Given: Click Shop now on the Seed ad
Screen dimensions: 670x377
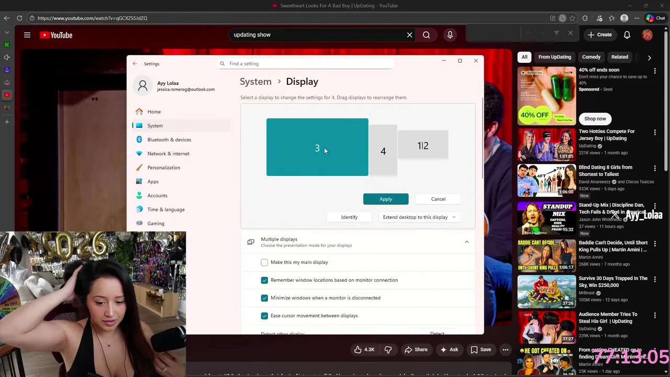Looking at the screenshot, I should pos(595,119).
